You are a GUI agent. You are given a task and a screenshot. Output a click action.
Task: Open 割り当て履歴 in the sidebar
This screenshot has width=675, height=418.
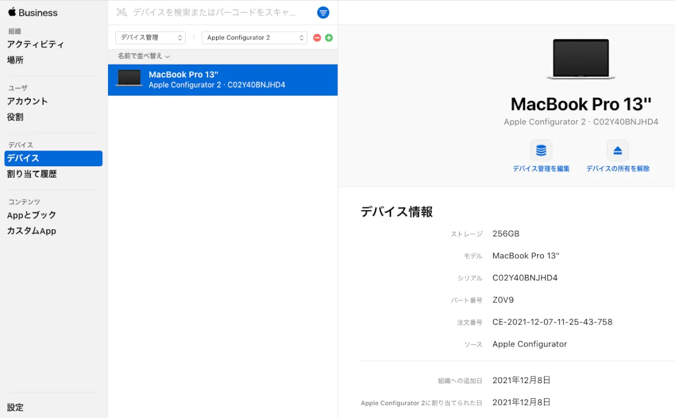[x=32, y=174]
